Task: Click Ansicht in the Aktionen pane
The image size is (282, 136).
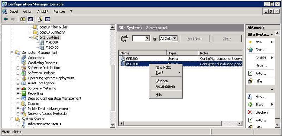Action: [260, 58]
